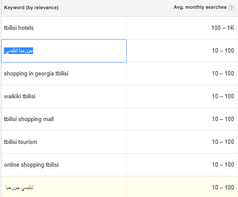Select 'shopping in georgia tbilisi' keyword
238x197 pixels.
36,74
